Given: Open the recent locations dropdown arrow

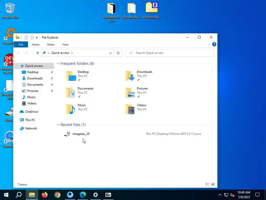Looking at the screenshot, I should (32, 53).
